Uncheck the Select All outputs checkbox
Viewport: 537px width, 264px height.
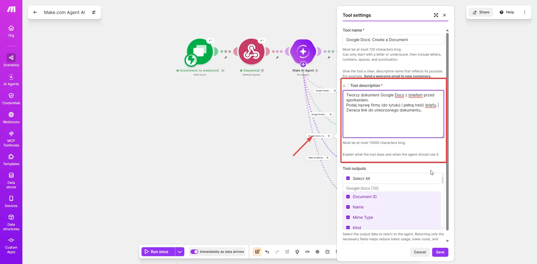(x=348, y=178)
